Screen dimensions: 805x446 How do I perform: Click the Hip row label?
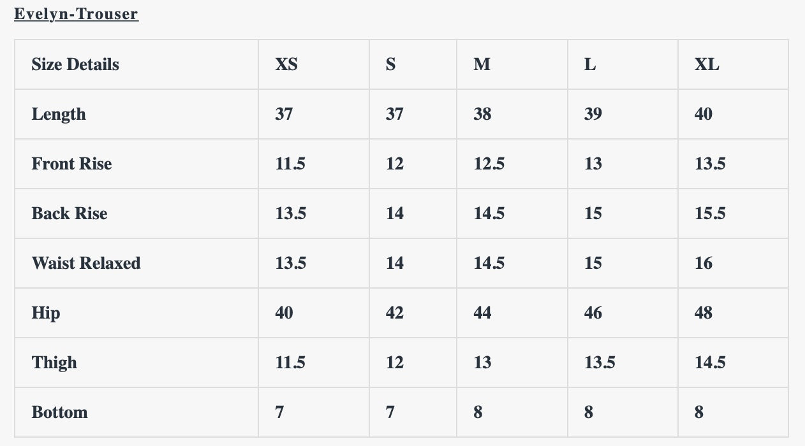[x=46, y=313]
